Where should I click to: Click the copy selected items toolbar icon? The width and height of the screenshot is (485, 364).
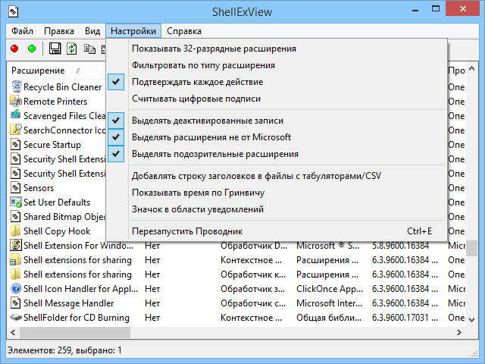pos(89,49)
